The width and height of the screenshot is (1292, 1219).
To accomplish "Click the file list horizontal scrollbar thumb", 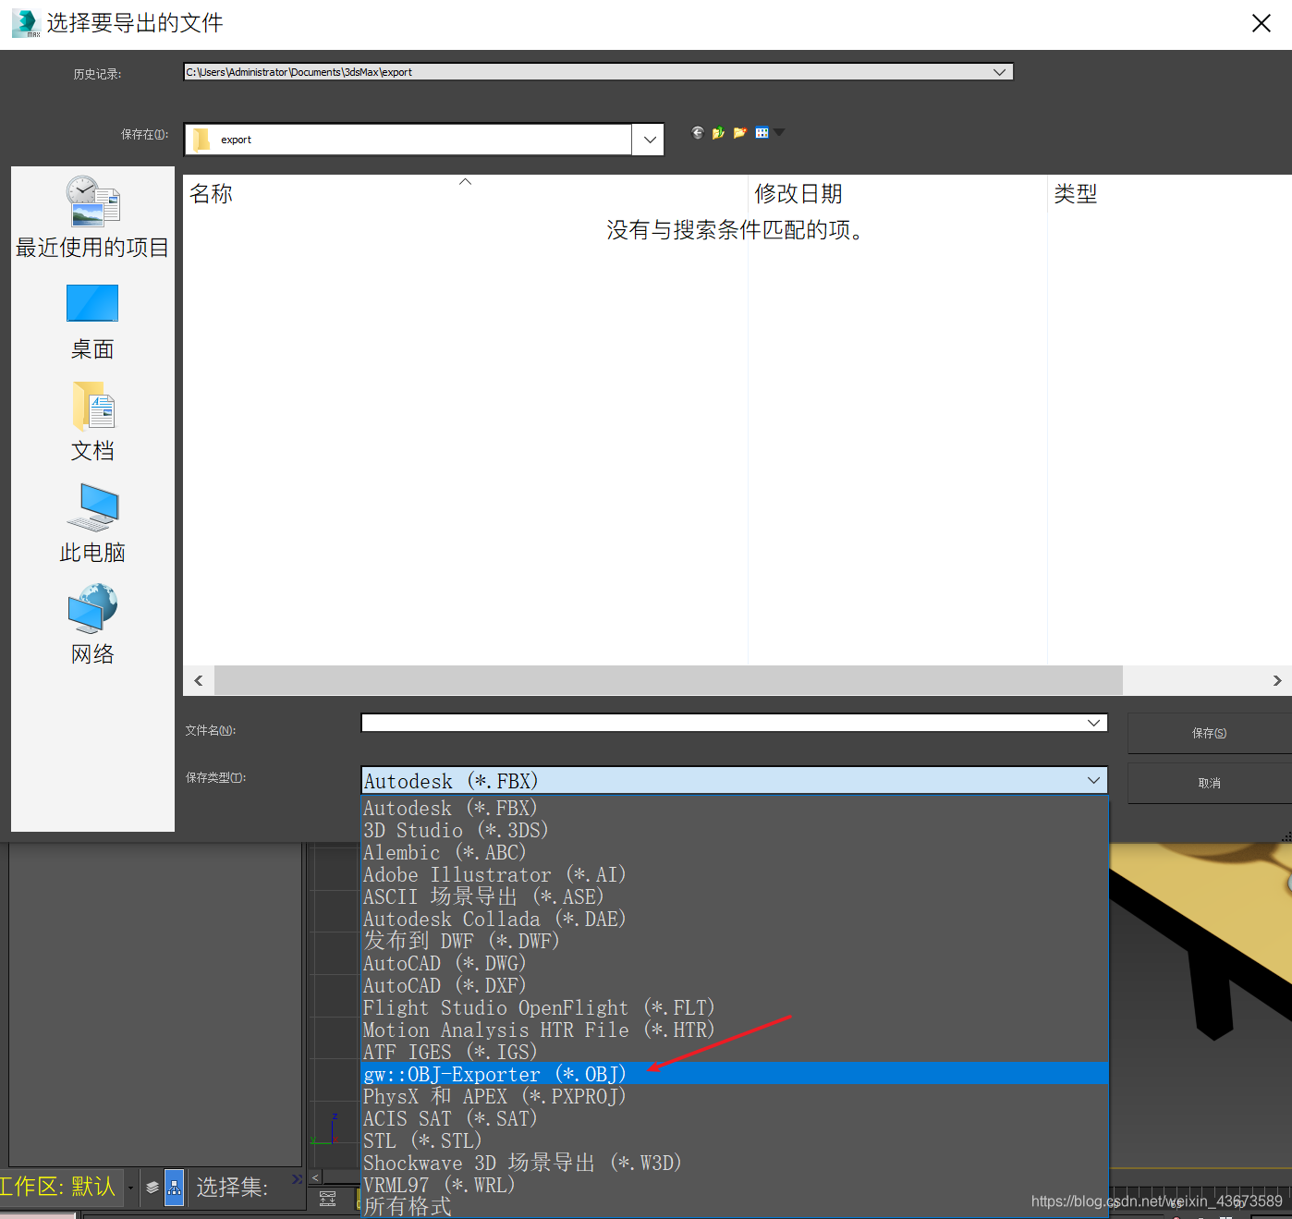I will pos(668,680).
